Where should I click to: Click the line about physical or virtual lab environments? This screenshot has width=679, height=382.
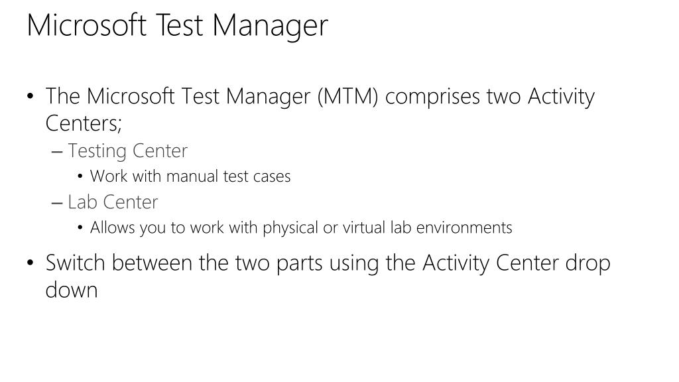pyautogui.click(x=301, y=227)
